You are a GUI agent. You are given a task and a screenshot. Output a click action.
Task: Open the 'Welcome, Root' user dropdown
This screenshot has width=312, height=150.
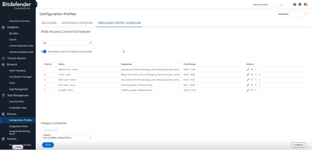(x=267, y=5)
